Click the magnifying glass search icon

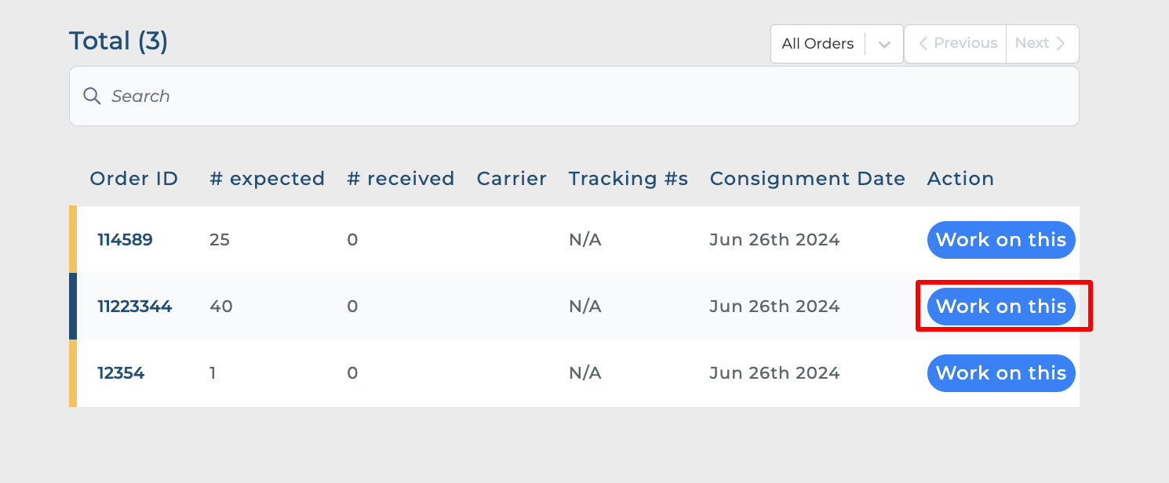92,96
